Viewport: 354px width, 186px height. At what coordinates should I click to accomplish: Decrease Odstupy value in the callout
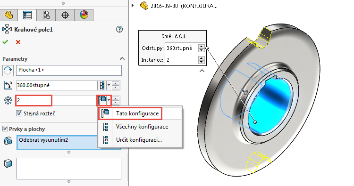pos(201,50)
